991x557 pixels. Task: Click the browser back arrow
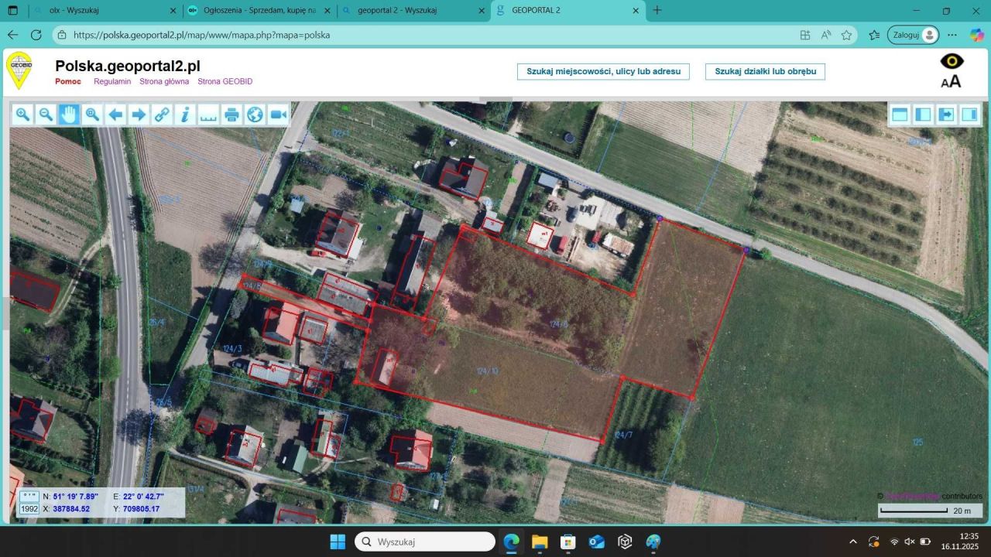tap(12, 35)
